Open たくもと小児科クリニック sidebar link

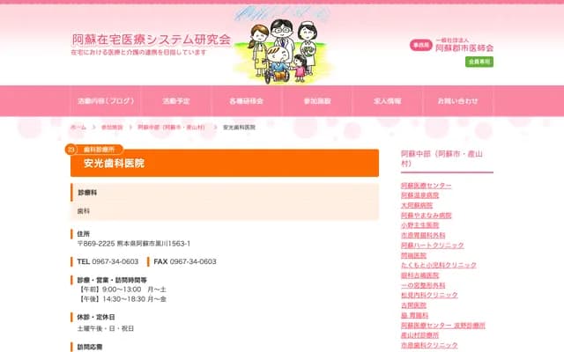point(439,265)
